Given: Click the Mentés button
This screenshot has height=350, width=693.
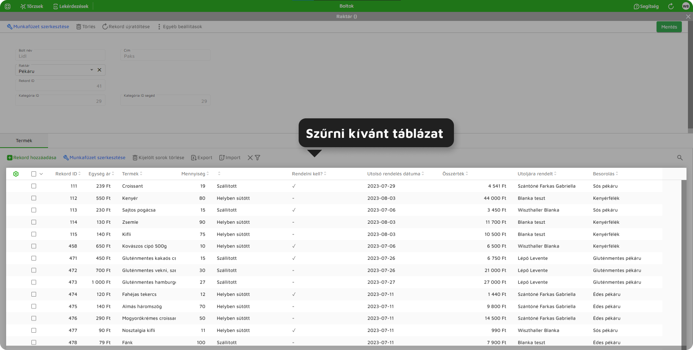Looking at the screenshot, I should (669, 27).
